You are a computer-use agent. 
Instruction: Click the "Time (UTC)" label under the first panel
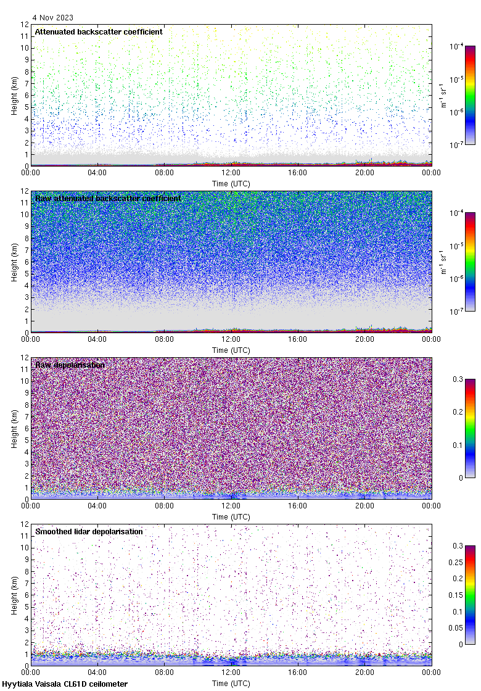coord(231,184)
